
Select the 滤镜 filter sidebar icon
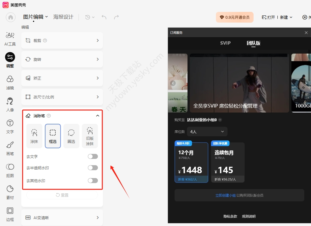(10, 83)
